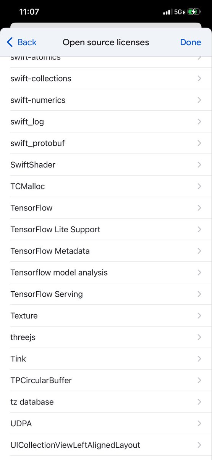Image resolution: width=212 pixels, height=460 pixels.
Task: Tap the UDPA row chevron icon
Action: pyautogui.click(x=199, y=423)
